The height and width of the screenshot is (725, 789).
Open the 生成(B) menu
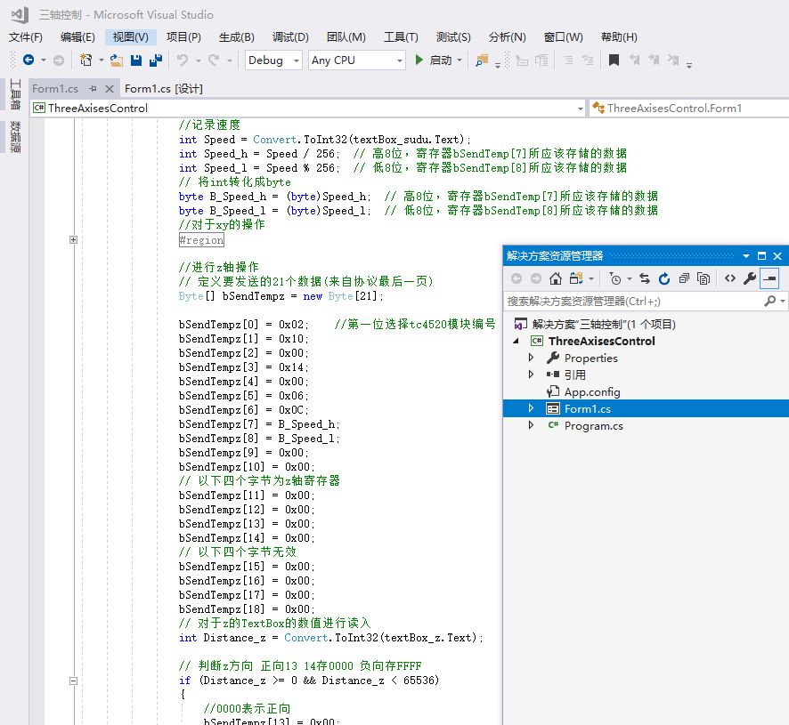click(x=237, y=37)
